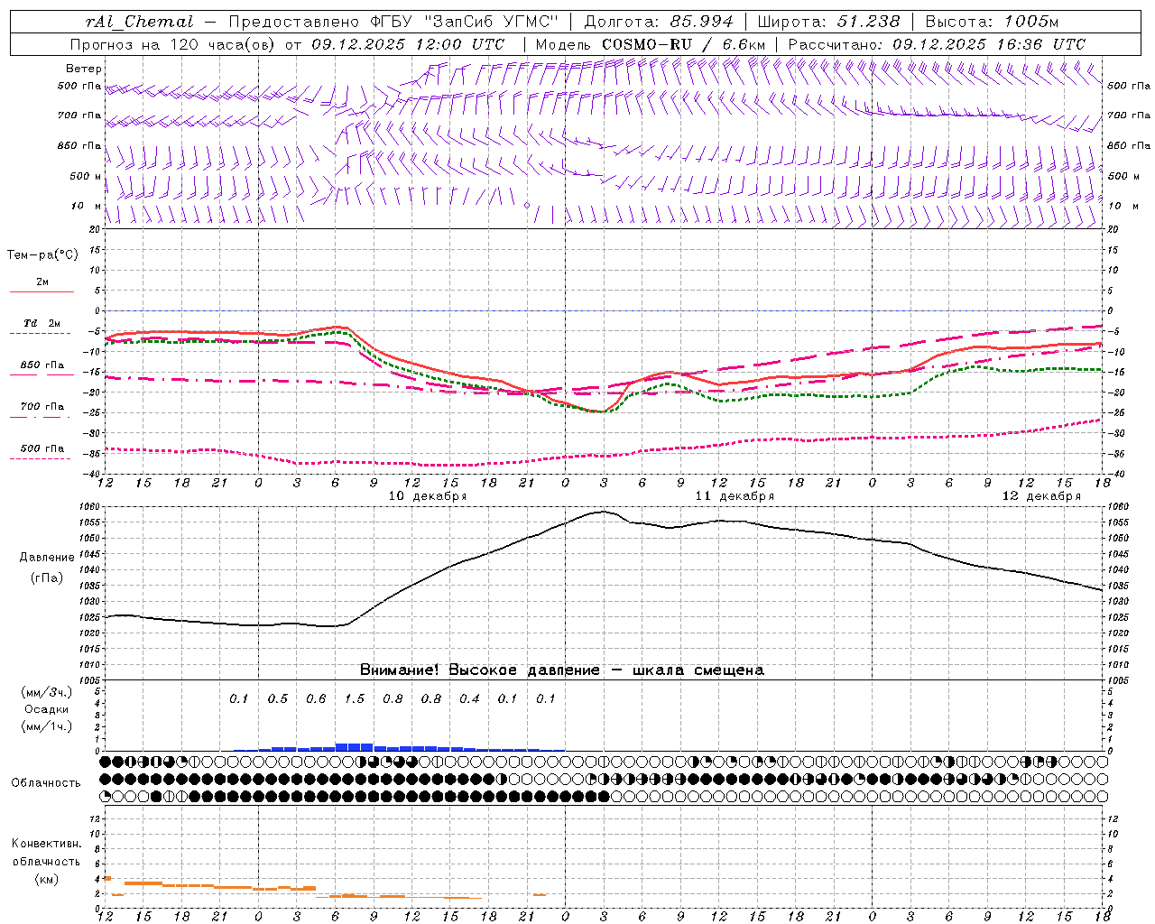
Task: Click the Td 2м dew point legend entry
Action: coord(42,323)
